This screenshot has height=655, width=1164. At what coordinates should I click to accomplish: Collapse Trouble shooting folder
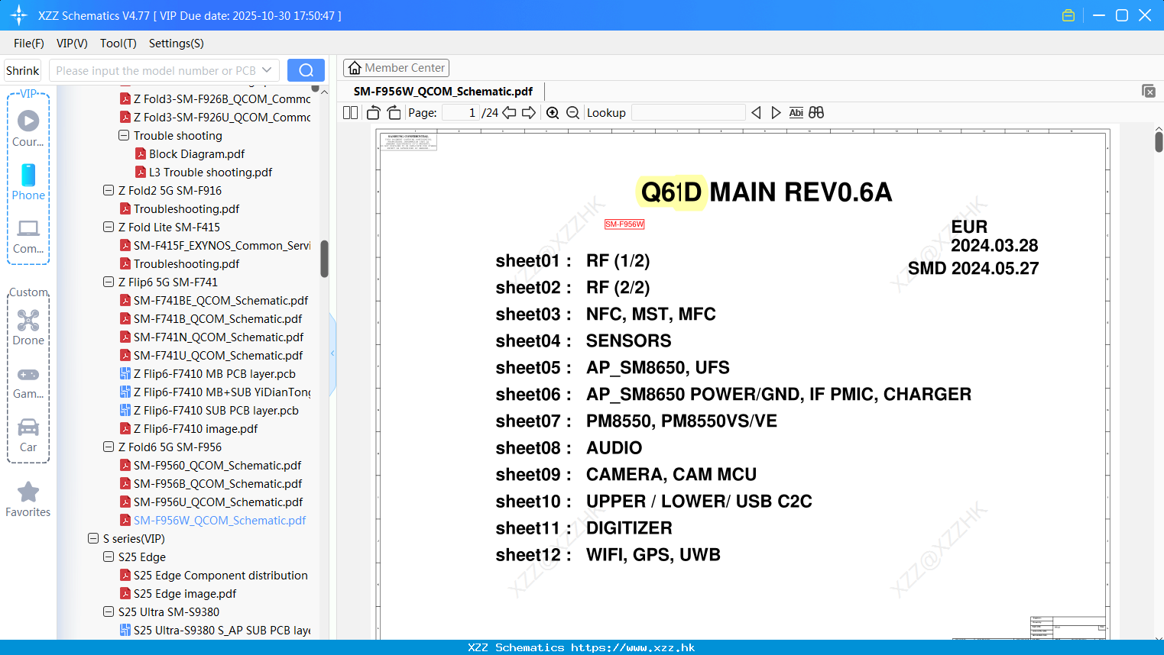tap(124, 135)
